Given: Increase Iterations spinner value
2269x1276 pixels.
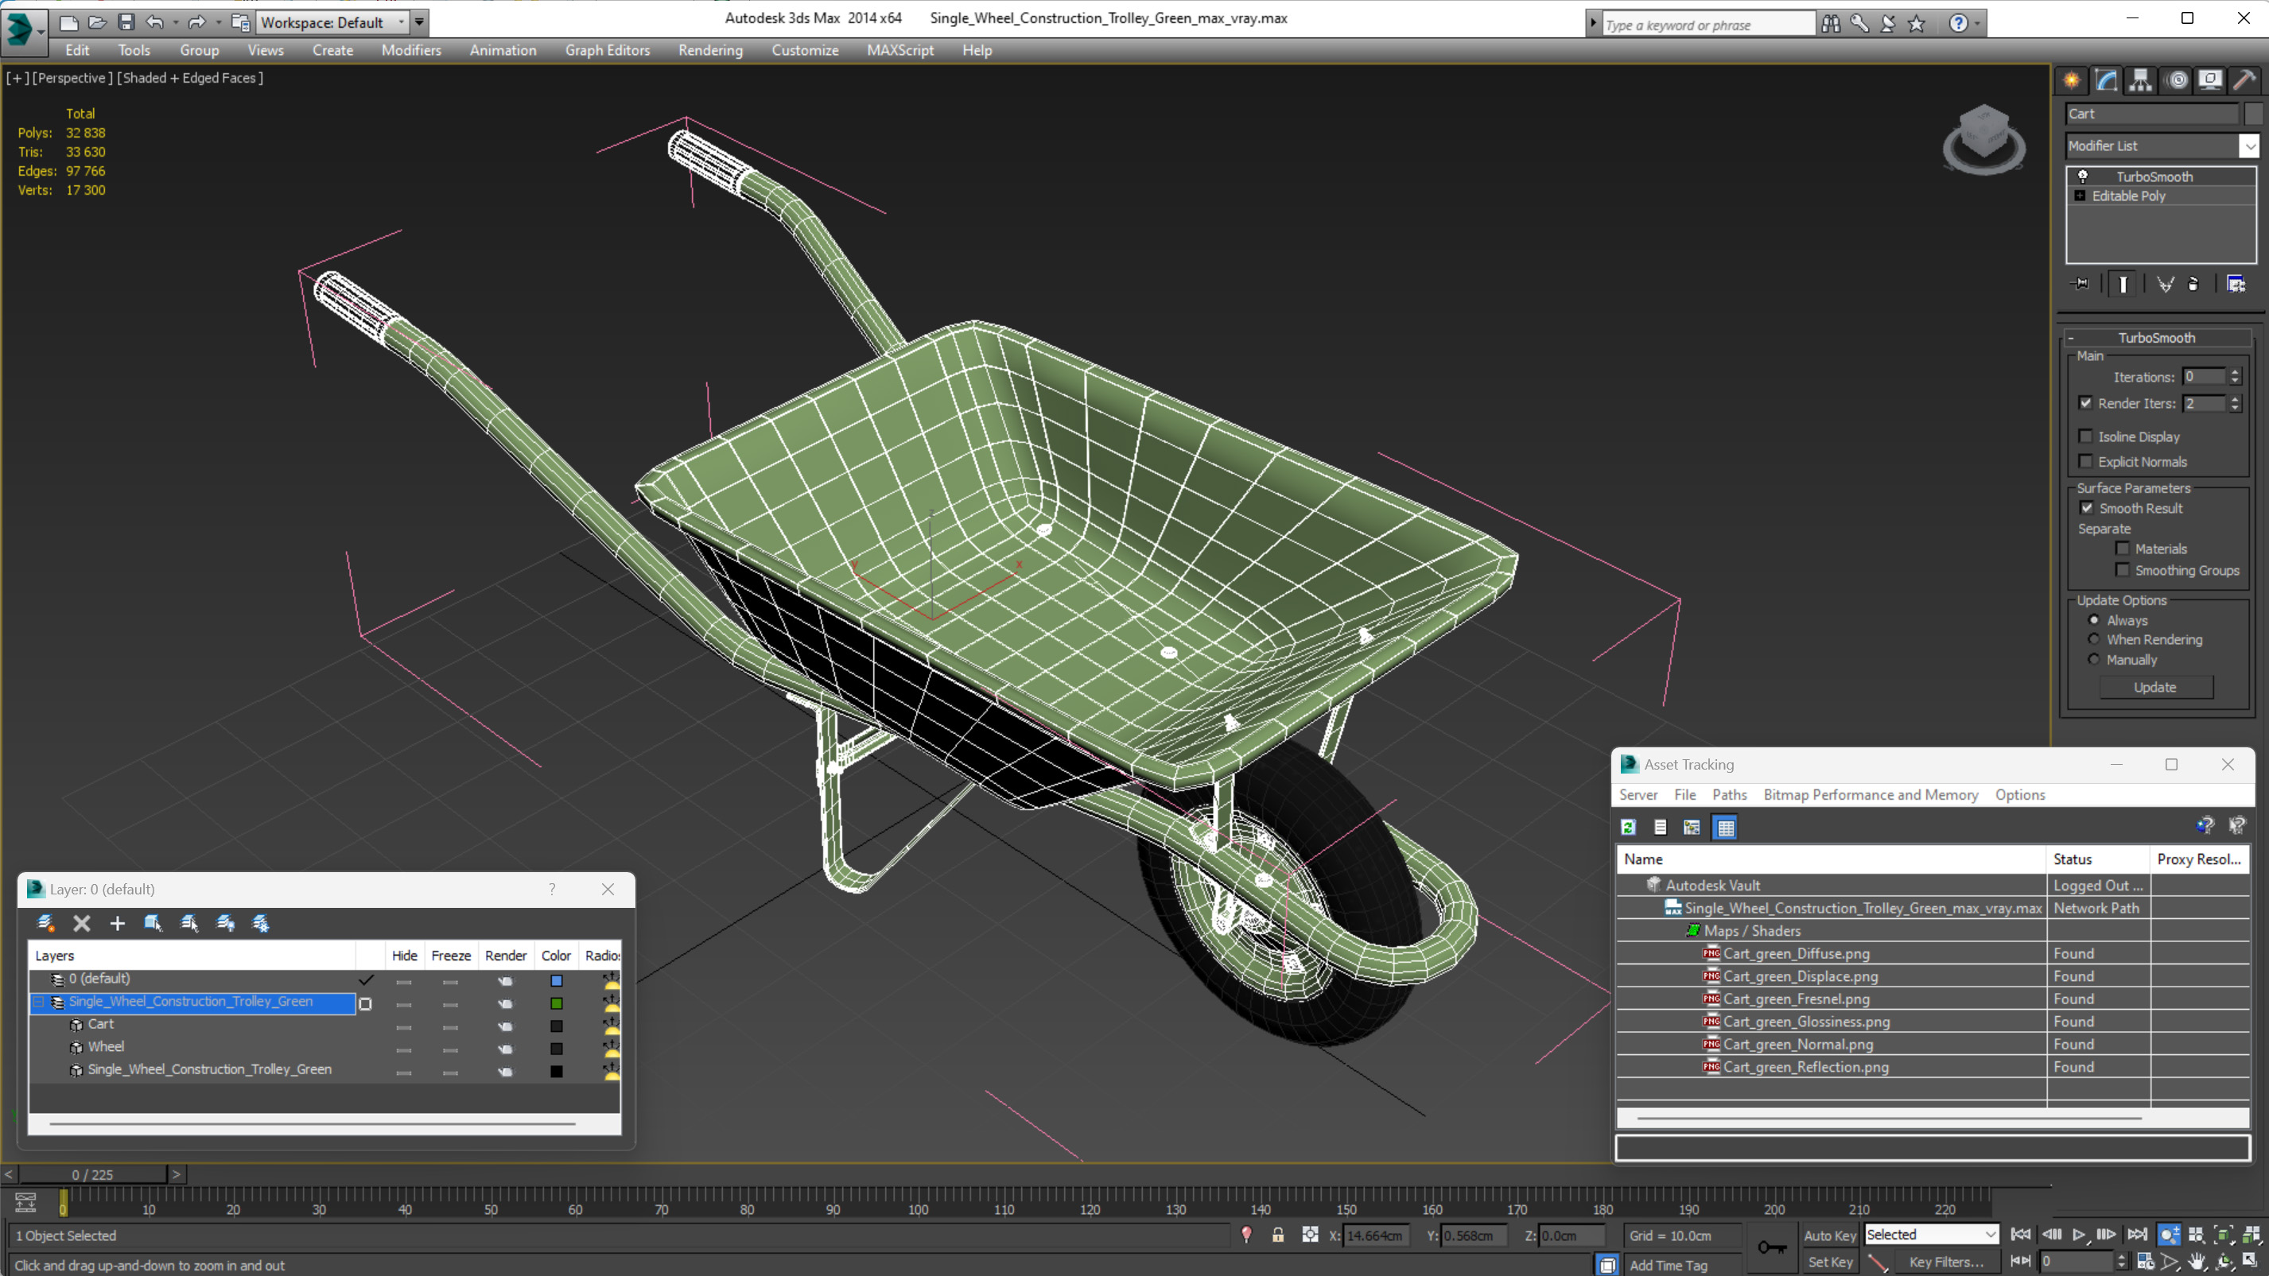Looking at the screenshot, I should click(x=2235, y=371).
